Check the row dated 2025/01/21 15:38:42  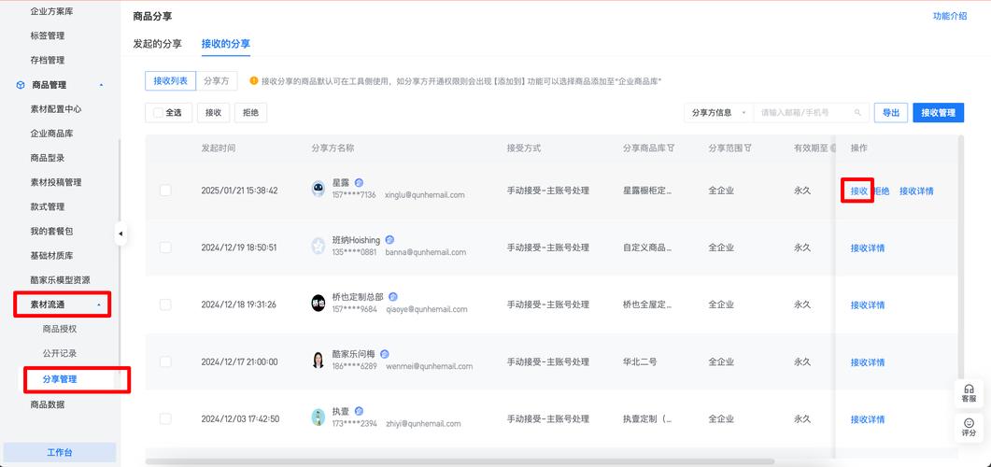pos(165,191)
